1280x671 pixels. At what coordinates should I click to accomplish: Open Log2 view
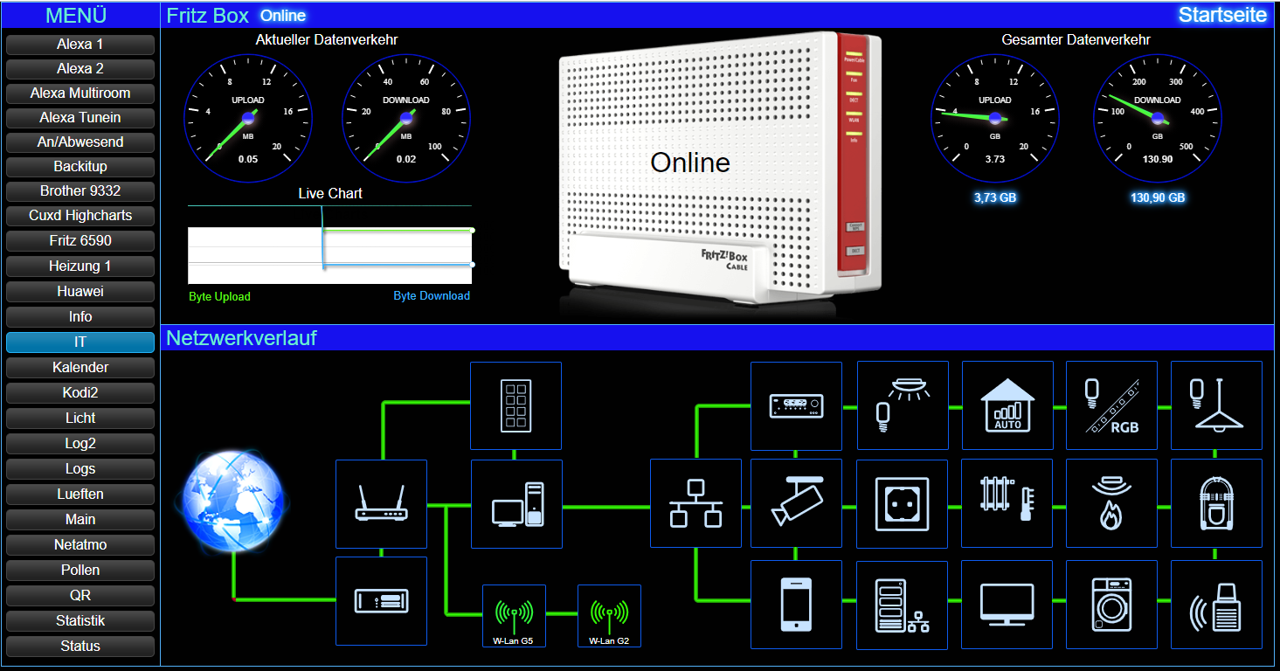pyautogui.click(x=80, y=443)
